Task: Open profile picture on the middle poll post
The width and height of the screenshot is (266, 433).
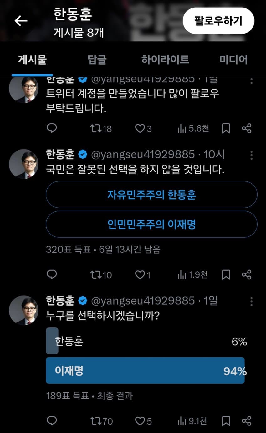Action: click(23, 164)
